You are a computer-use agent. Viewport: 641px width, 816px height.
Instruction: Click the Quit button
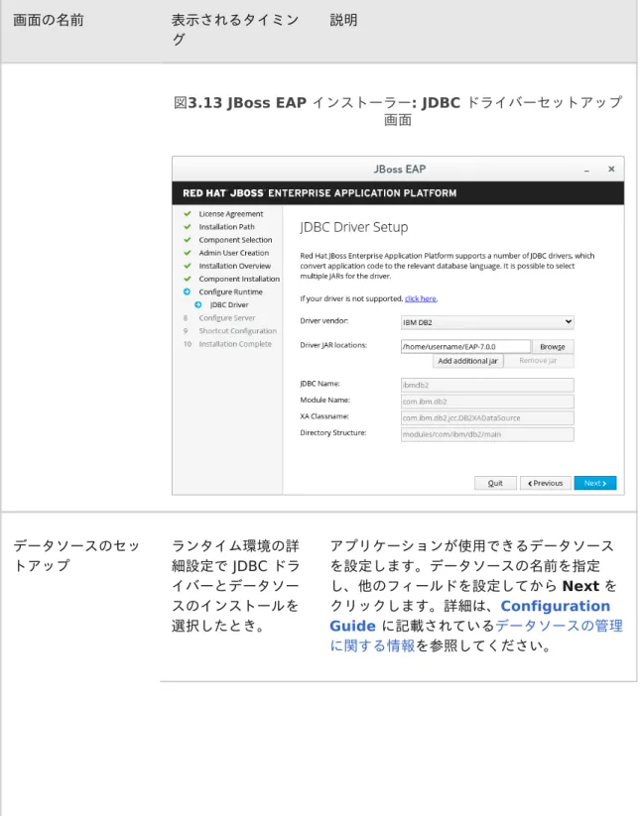click(x=495, y=483)
